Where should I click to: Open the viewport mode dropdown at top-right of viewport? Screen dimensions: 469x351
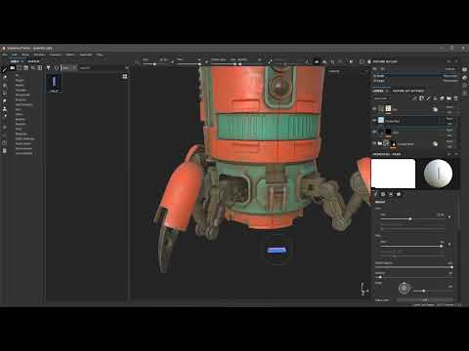coord(348,71)
